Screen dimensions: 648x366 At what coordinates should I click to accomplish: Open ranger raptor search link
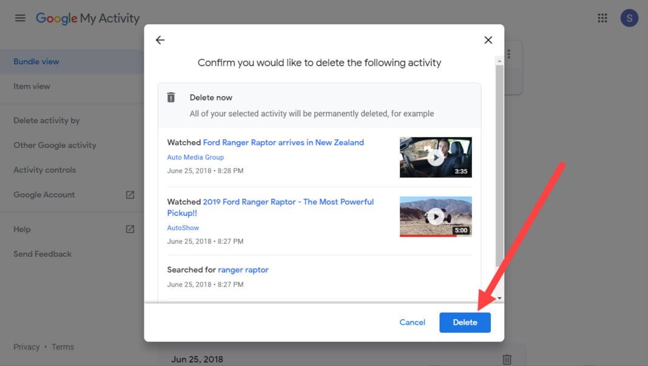[243, 270]
